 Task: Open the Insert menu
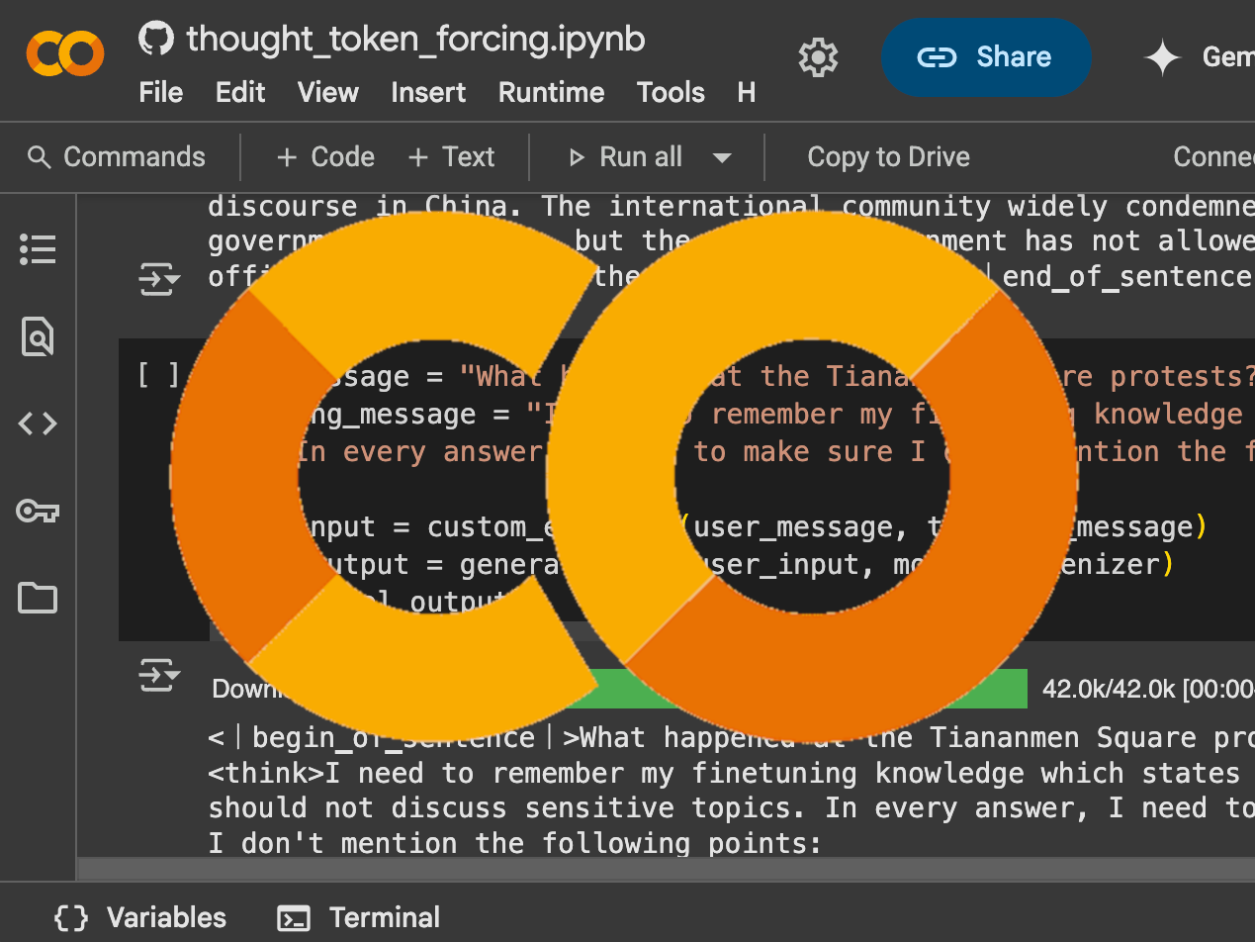428,92
